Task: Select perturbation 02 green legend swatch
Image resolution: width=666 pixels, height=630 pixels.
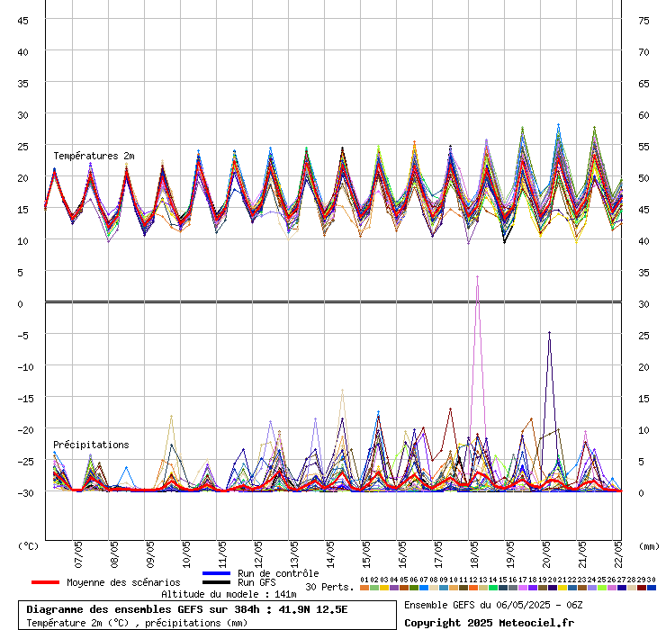Action: click(x=374, y=588)
